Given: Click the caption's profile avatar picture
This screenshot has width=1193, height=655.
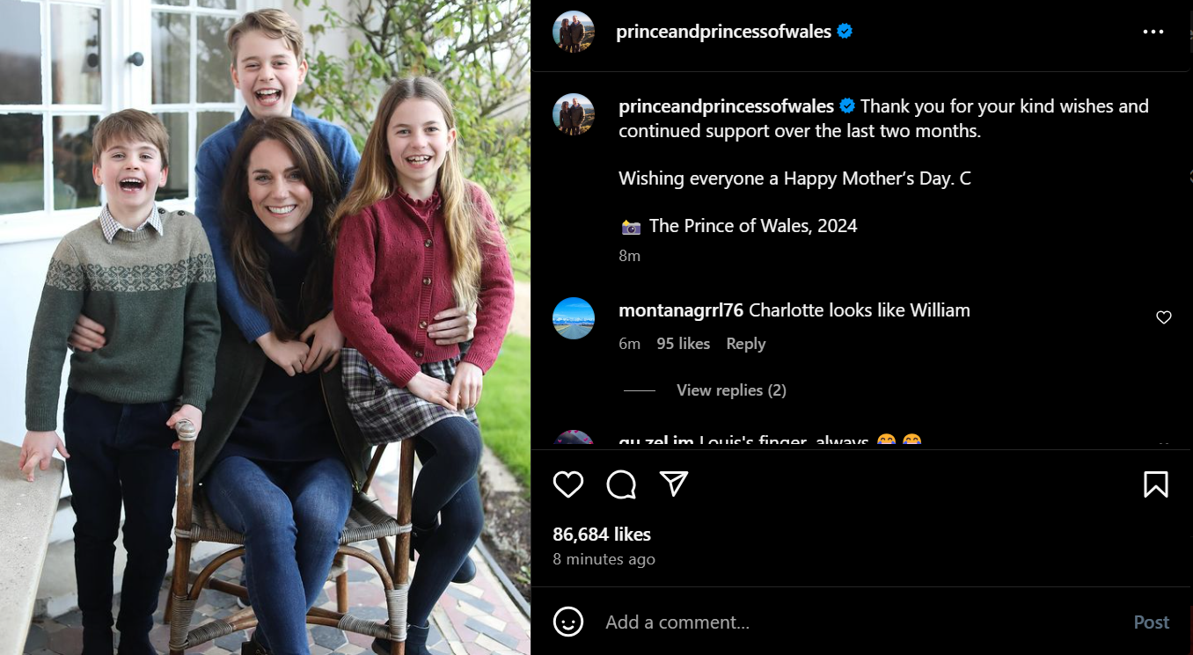Looking at the screenshot, I should 574,114.
